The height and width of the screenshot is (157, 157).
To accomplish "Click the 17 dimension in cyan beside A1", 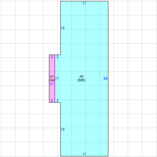I will coord(57,78).
